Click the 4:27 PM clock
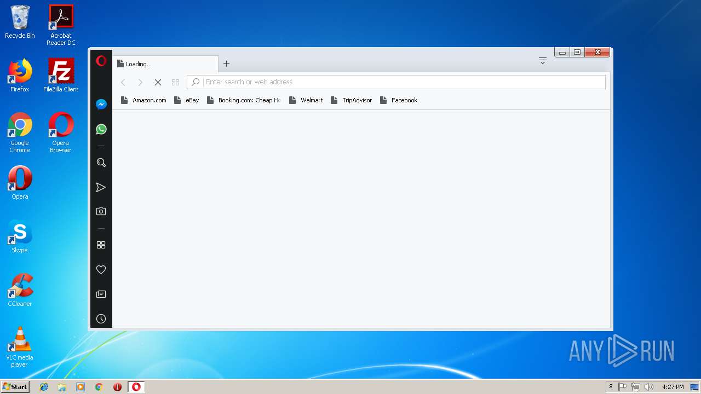This screenshot has width=701, height=394. [673, 387]
